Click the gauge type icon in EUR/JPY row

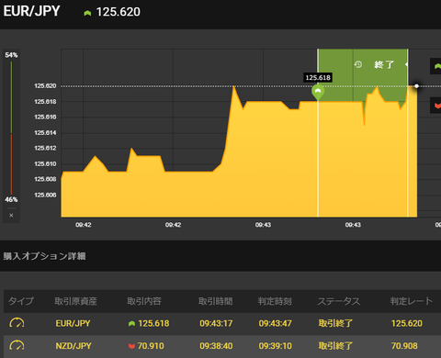click(17, 323)
